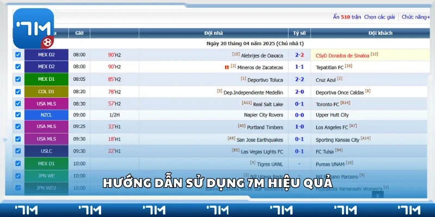Select the Tepatitlan FC team name
This screenshot has height=217, width=435.
tap(330, 67)
